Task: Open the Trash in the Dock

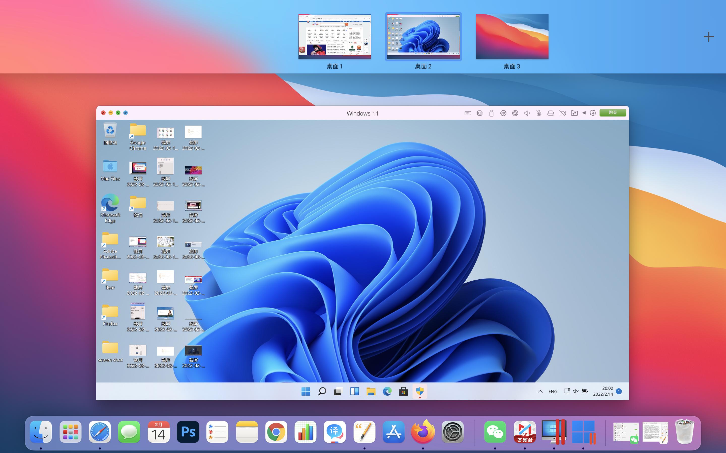Action: click(x=685, y=431)
